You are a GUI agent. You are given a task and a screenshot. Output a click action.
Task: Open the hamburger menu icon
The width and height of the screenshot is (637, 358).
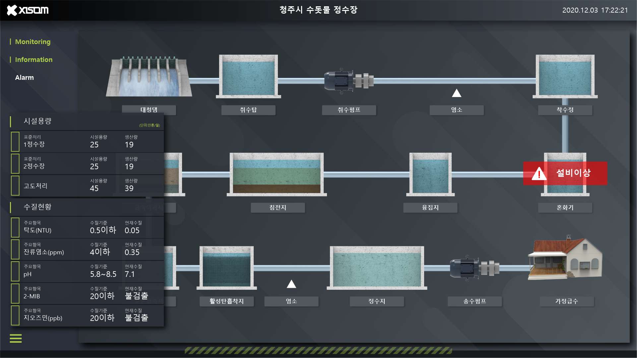(x=16, y=338)
